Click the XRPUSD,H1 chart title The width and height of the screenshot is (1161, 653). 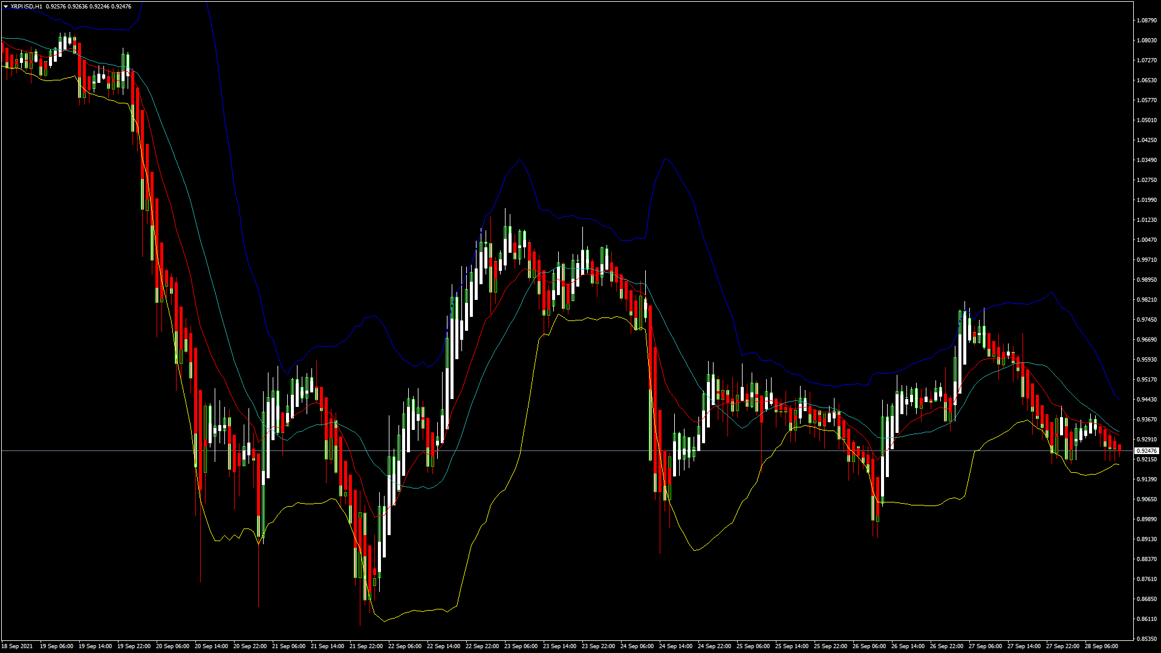27,7
